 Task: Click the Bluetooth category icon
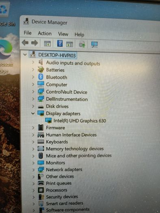coord(41,77)
